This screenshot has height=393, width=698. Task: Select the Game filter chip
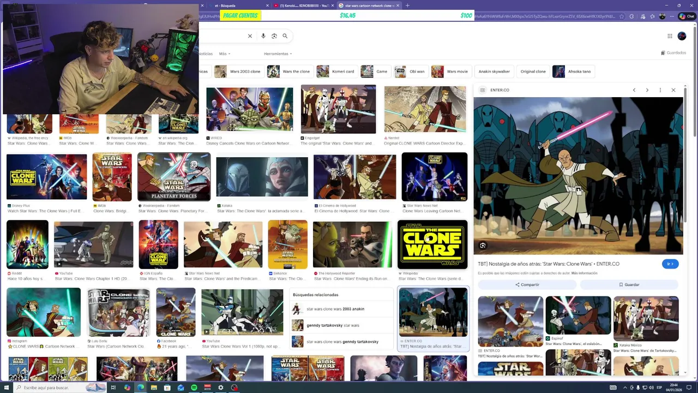(375, 72)
